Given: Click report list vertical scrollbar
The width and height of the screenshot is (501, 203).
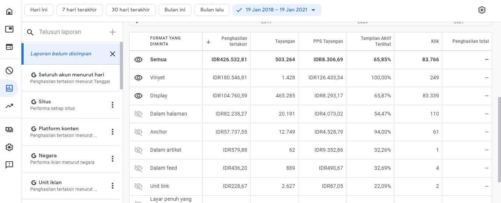Looking at the screenshot, I should 121,66.
